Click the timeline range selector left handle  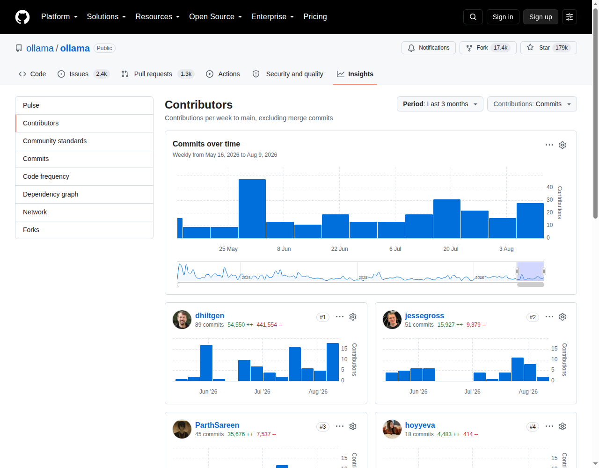517,271
